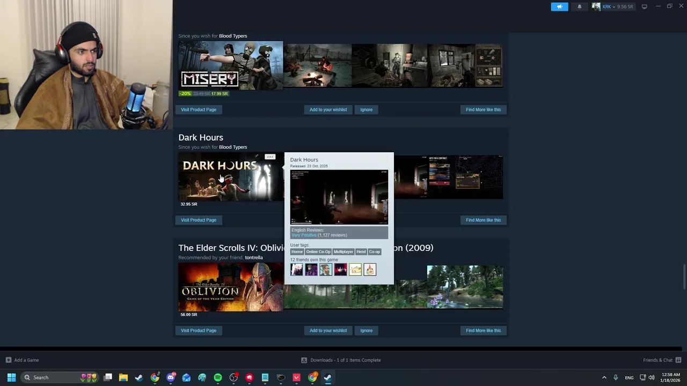View the 9.56 SR wallet balance
This screenshot has width=687, height=386.
point(625,6)
